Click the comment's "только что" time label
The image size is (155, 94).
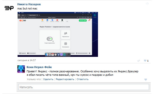(34, 79)
